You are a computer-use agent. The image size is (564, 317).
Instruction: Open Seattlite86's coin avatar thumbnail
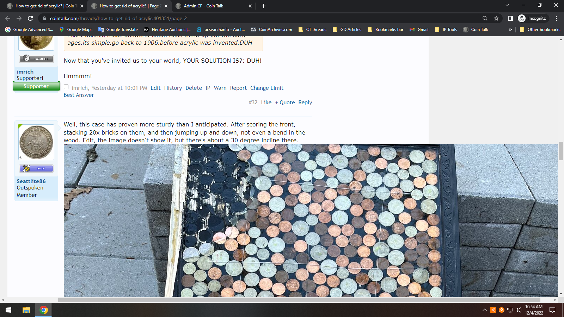pyautogui.click(x=36, y=142)
